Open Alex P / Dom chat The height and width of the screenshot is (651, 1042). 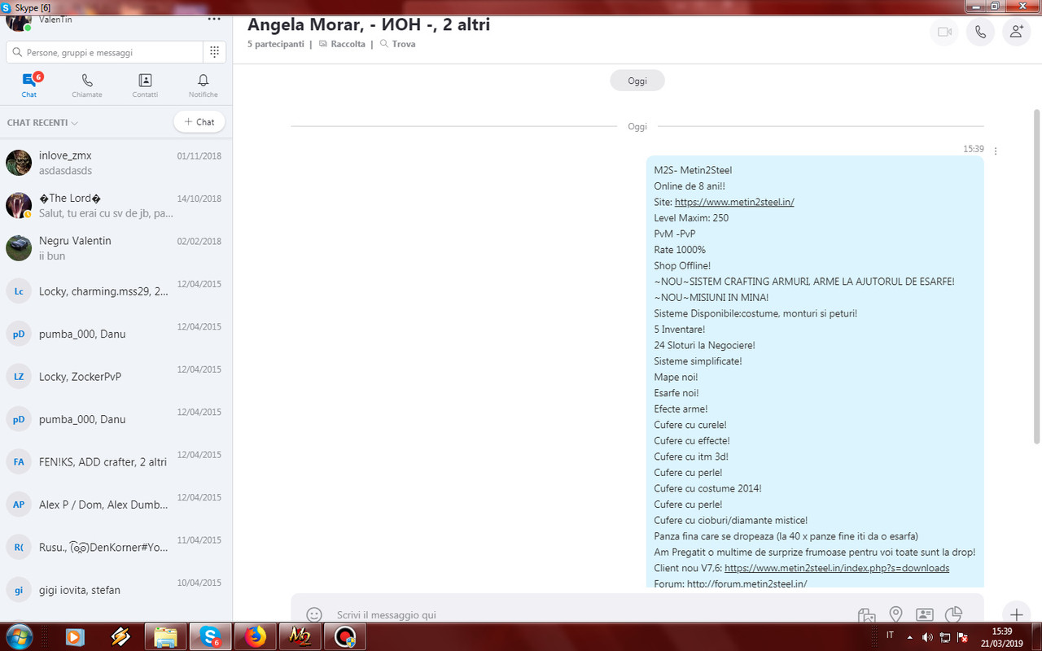point(116,505)
